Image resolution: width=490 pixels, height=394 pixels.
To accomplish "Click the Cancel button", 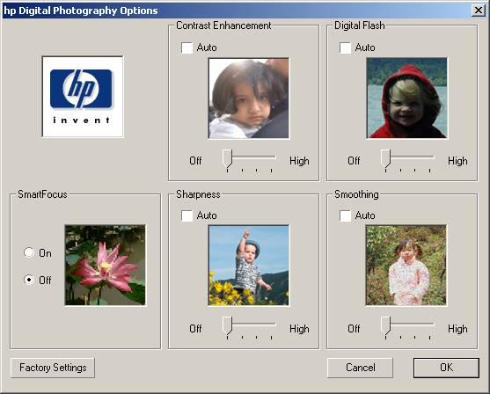I will [x=360, y=368].
